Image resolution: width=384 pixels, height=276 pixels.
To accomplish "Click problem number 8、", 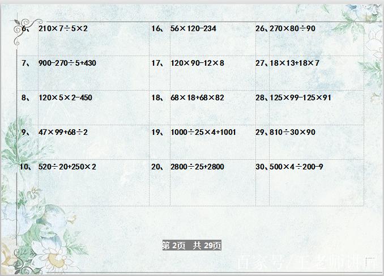I will [26, 98].
